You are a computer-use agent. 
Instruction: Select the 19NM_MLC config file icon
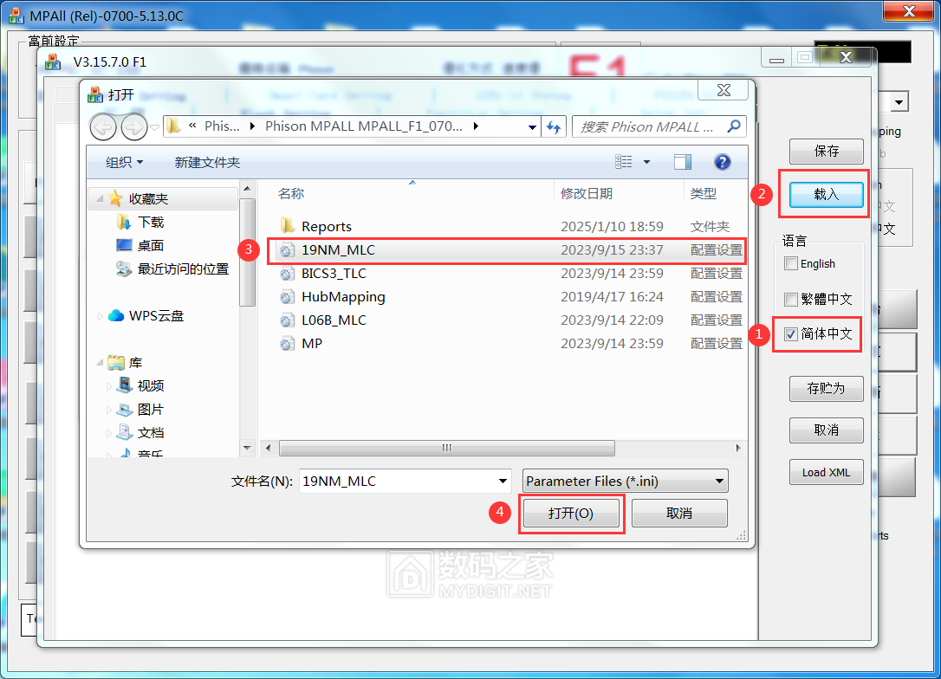[288, 250]
